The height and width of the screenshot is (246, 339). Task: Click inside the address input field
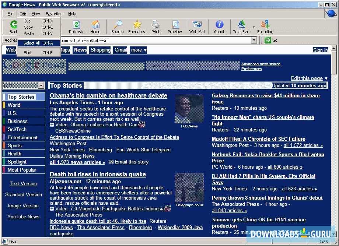(147, 40)
